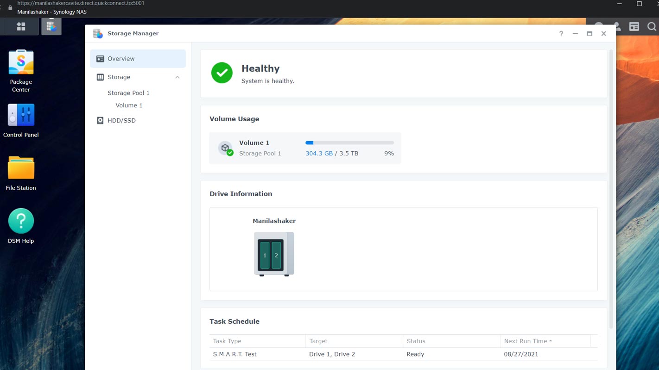Minimize the browser window
This screenshot has width=659, height=370.
pos(620,4)
